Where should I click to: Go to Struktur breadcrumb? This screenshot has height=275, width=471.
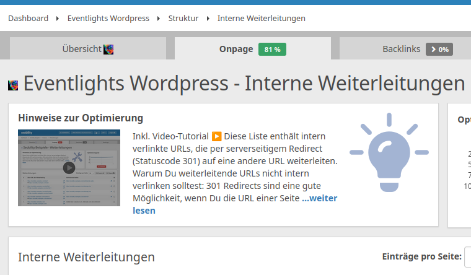(183, 19)
